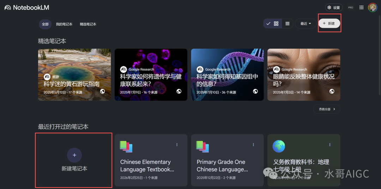Screen dimensions: 381x189
Task: Click the 2025年7月9日 · 16 个来源 text
Action: click(139, 92)
